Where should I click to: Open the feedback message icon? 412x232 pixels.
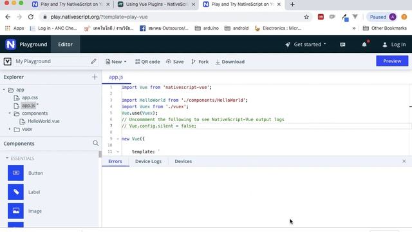click(x=342, y=44)
